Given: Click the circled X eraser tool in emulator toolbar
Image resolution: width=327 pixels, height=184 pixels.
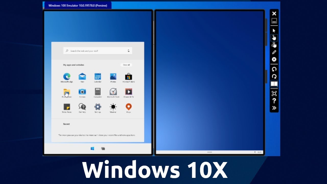Looking at the screenshot, I should point(274,59).
